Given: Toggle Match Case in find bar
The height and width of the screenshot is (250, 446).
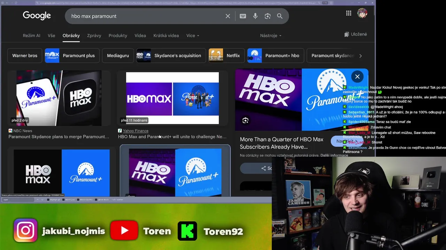Looking at the screenshot, I should pos(69,200).
